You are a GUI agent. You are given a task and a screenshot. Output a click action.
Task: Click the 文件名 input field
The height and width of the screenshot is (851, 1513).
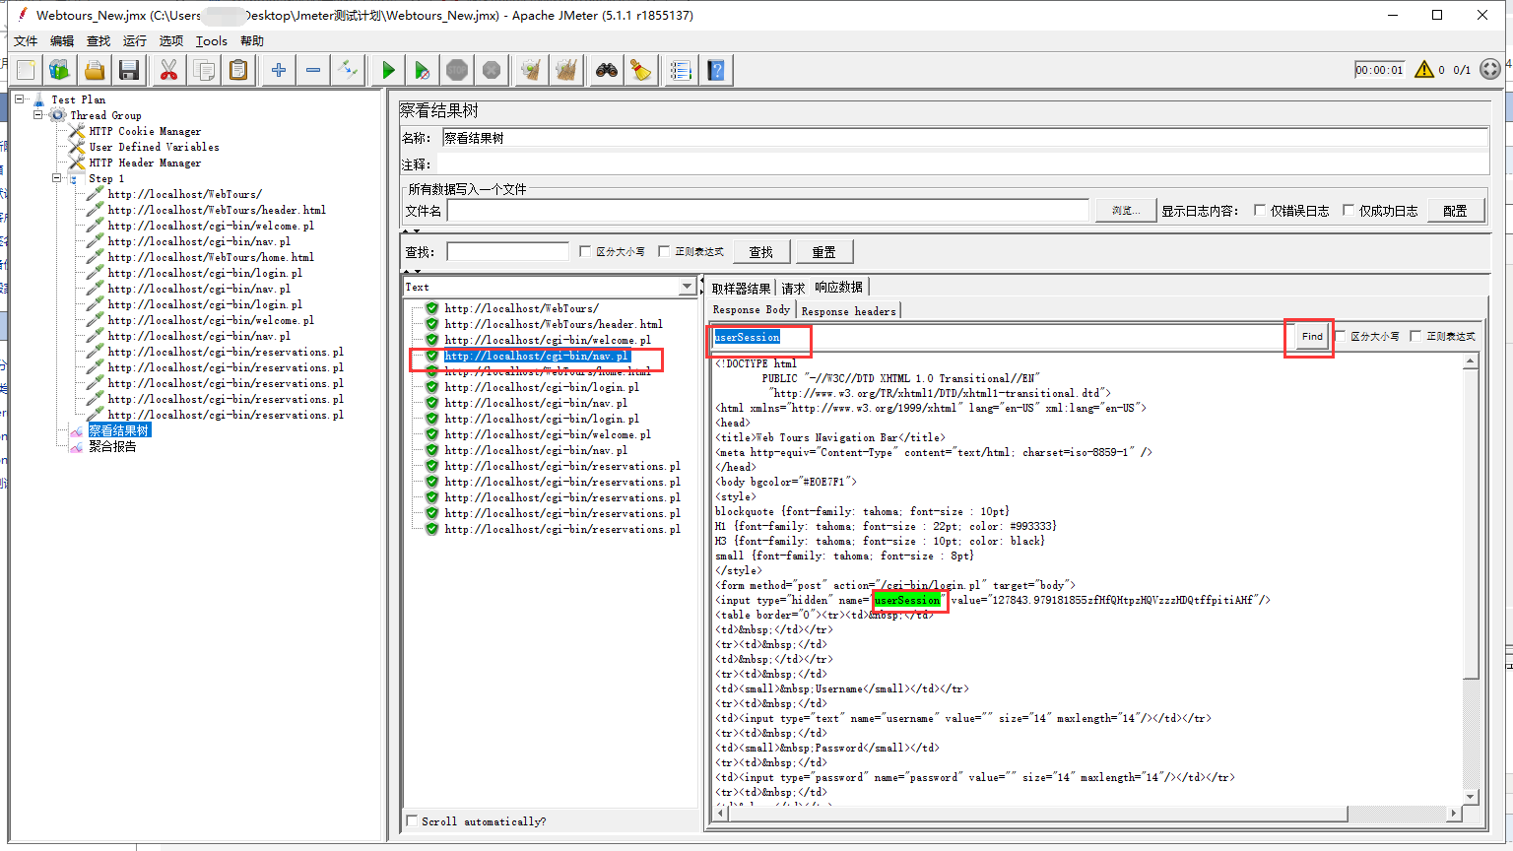[x=768, y=211]
